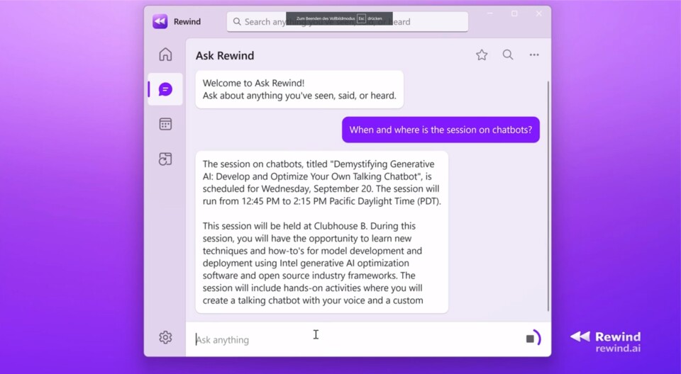Click the Rewind logo in the title bar
The width and height of the screenshot is (681, 374).
[x=160, y=21]
